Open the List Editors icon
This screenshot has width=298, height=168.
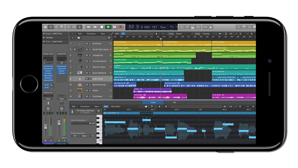coord(238,27)
